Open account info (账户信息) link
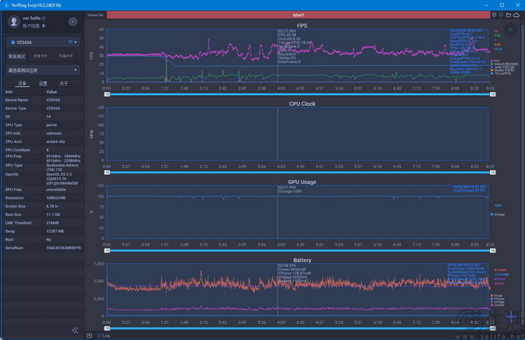 (31, 26)
